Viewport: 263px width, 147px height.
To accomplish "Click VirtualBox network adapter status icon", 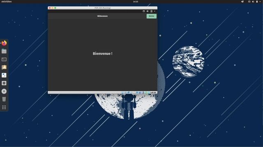I will (128, 93).
